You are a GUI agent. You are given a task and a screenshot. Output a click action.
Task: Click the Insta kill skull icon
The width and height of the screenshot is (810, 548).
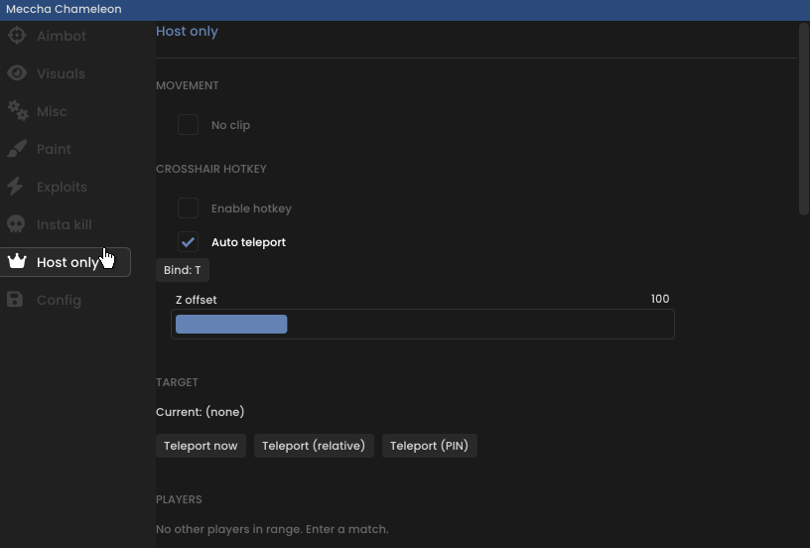16,224
